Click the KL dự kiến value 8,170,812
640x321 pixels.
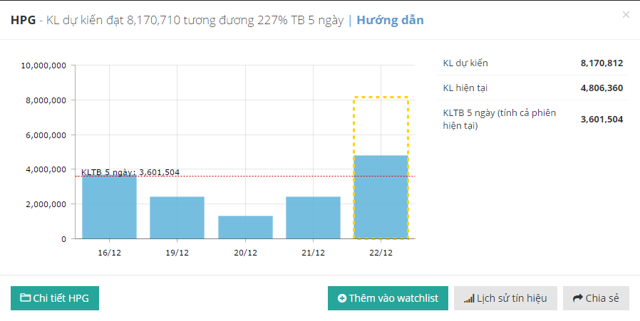point(602,63)
